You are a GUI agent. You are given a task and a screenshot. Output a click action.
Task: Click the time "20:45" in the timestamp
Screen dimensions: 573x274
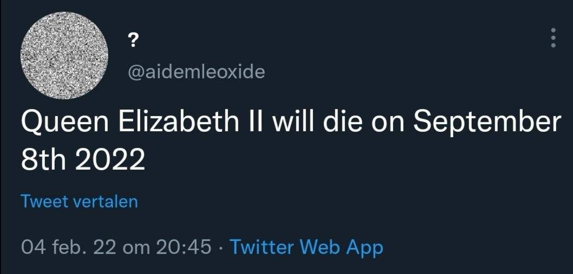(x=183, y=247)
